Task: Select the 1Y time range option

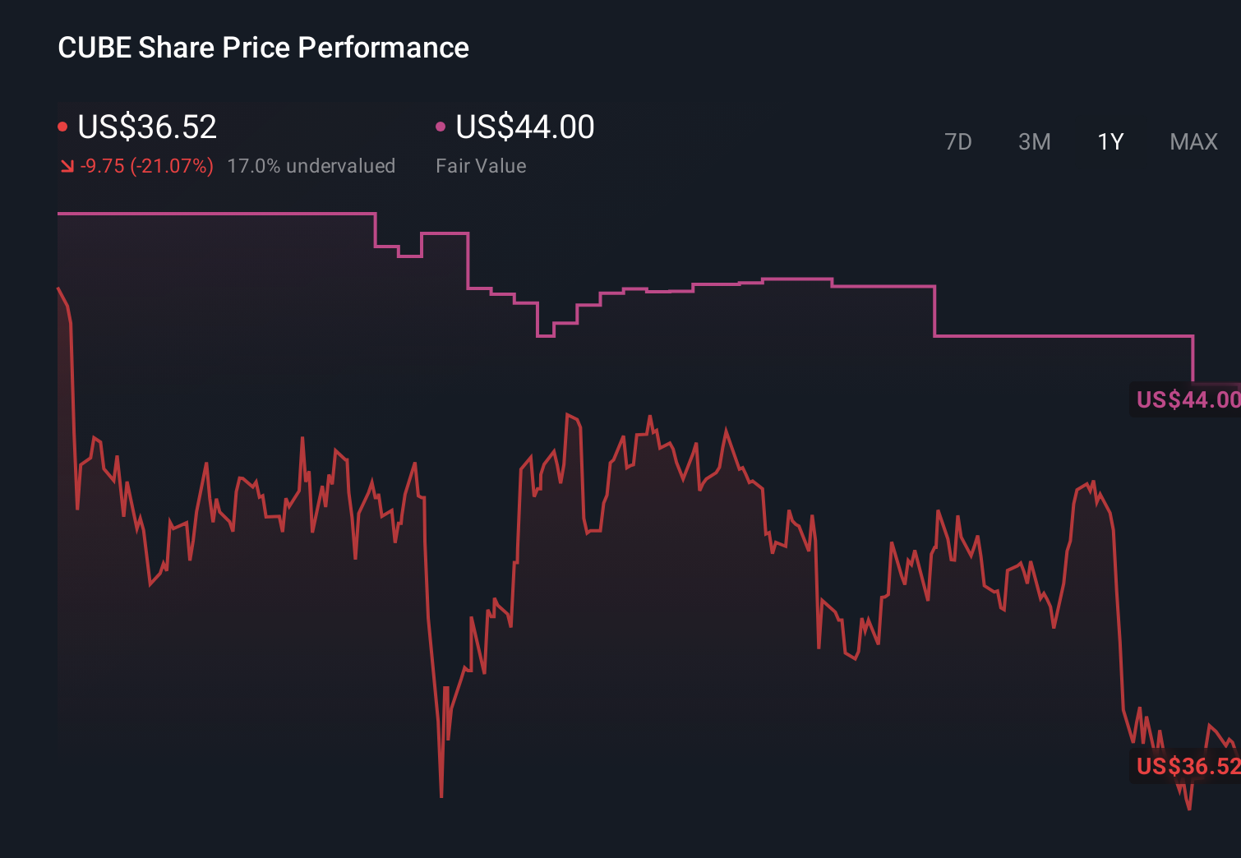Action: point(1110,141)
